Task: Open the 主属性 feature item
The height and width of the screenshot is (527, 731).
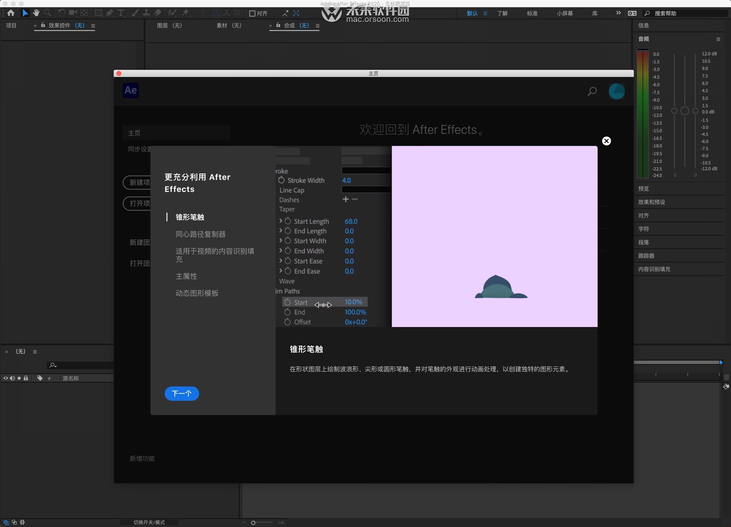Action: point(186,276)
